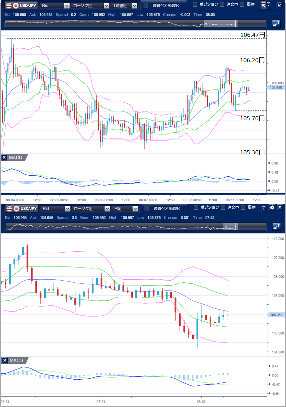Click the scale toggle icon beside upper navigator
Viewport: 286px width, 407px height.
[x=276, y=24]
